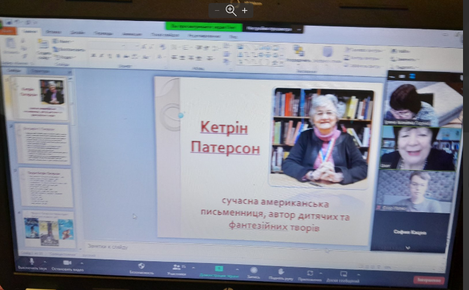Click the bold formatting icon in ribbon
Image resolution: width=469 pixels, height=290 pixels.
coord(93,56)
